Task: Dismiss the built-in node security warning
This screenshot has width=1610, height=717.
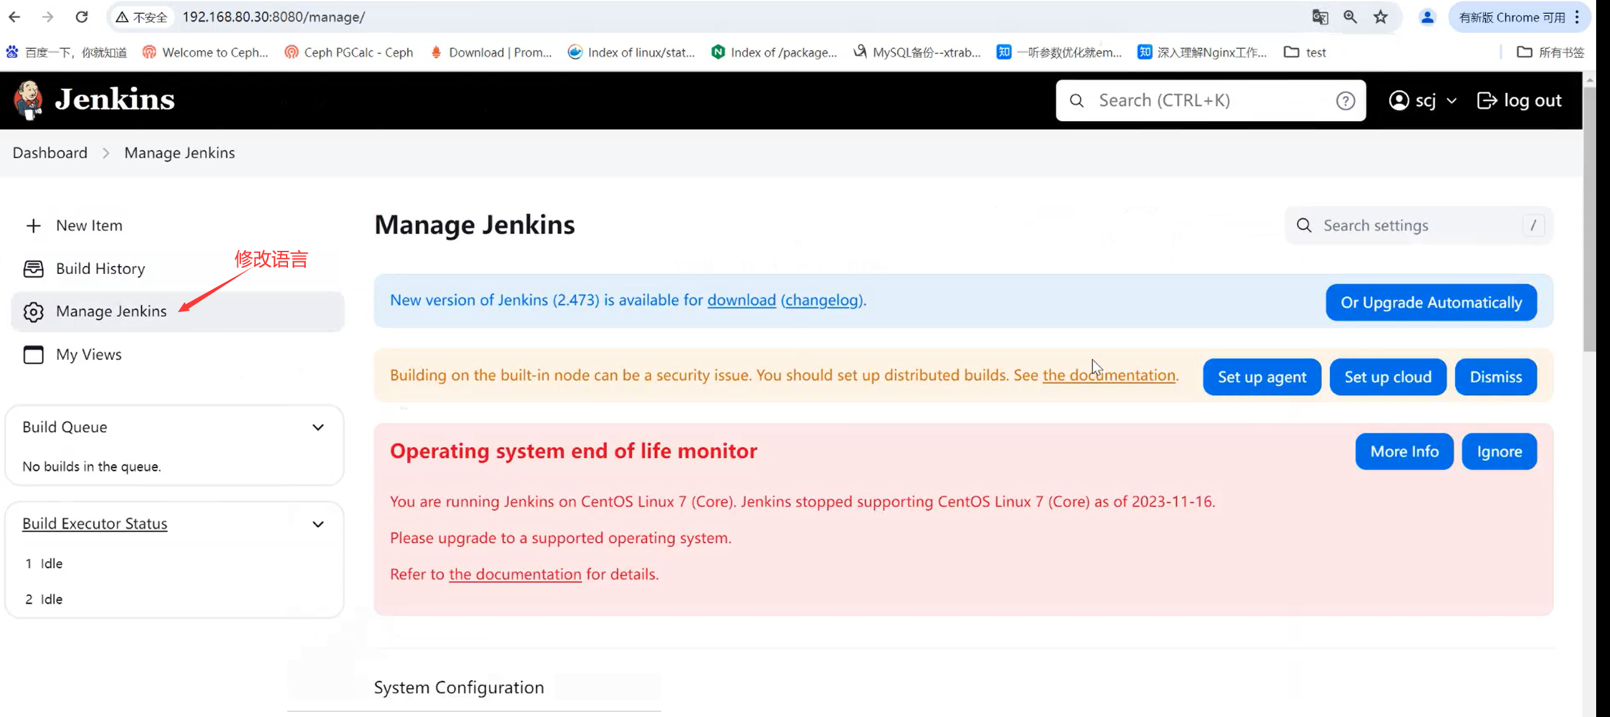Action: click(1495, 377)
